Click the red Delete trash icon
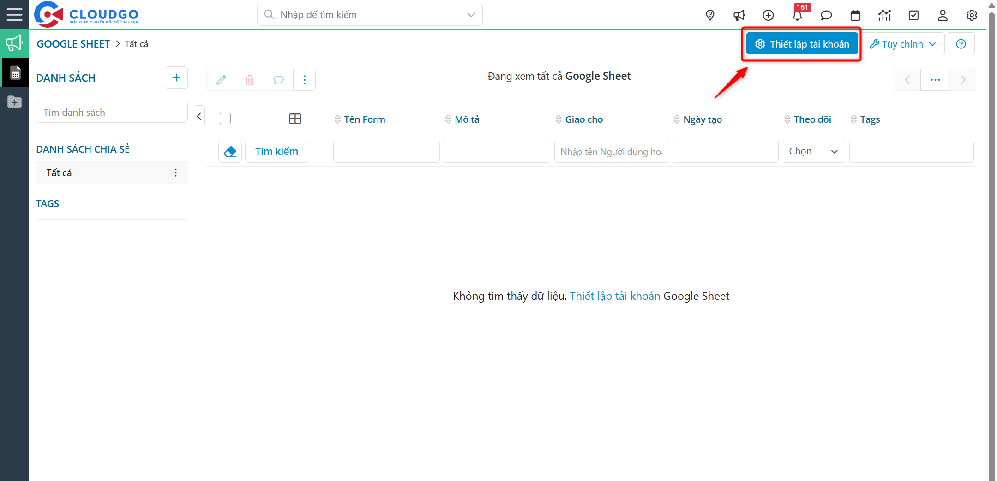Viewport: 997px width, 481px height. tap(250, 80)
